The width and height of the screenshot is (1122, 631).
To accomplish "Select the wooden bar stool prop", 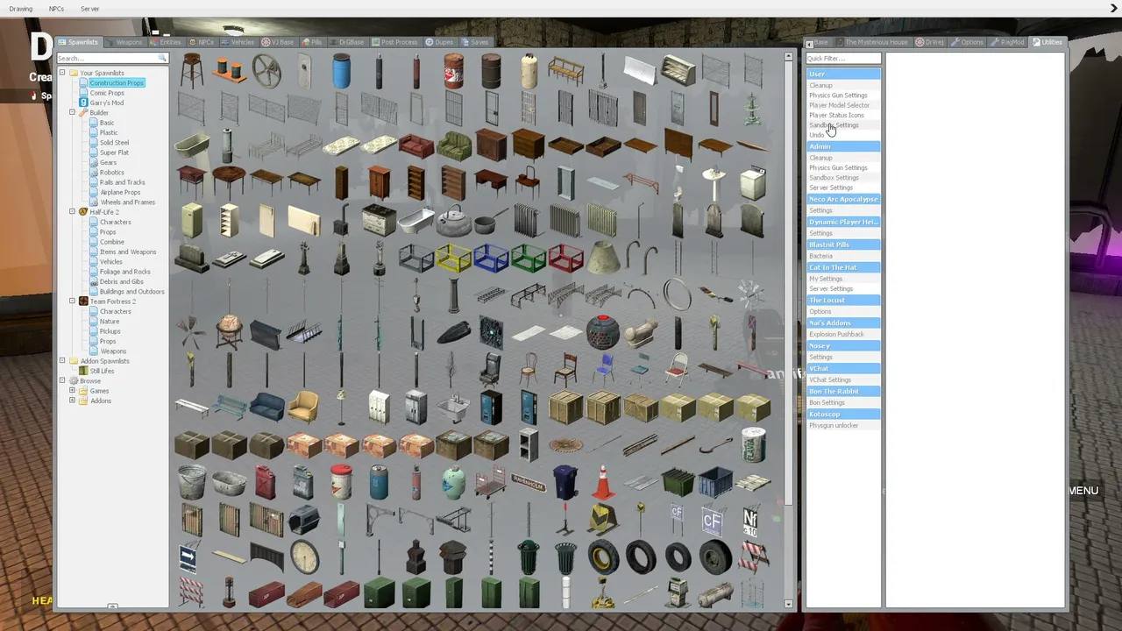I will [x=192, y=71].
